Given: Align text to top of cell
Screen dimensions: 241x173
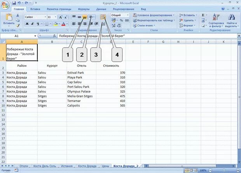Looking at the screenshot, I should coord(74,17).
